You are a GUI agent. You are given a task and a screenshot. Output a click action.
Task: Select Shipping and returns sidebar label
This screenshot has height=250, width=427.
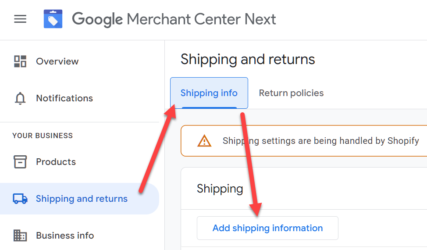pos(82,199)
